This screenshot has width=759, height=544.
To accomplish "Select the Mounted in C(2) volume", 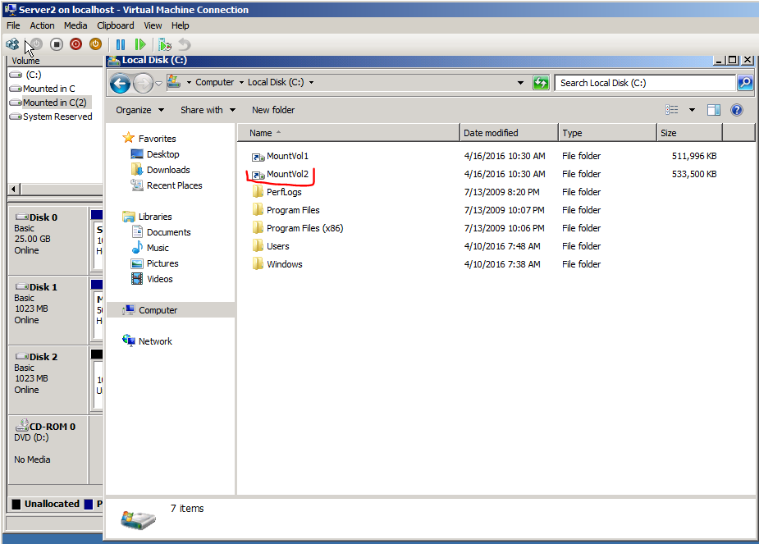I will (x=54, y=103).
